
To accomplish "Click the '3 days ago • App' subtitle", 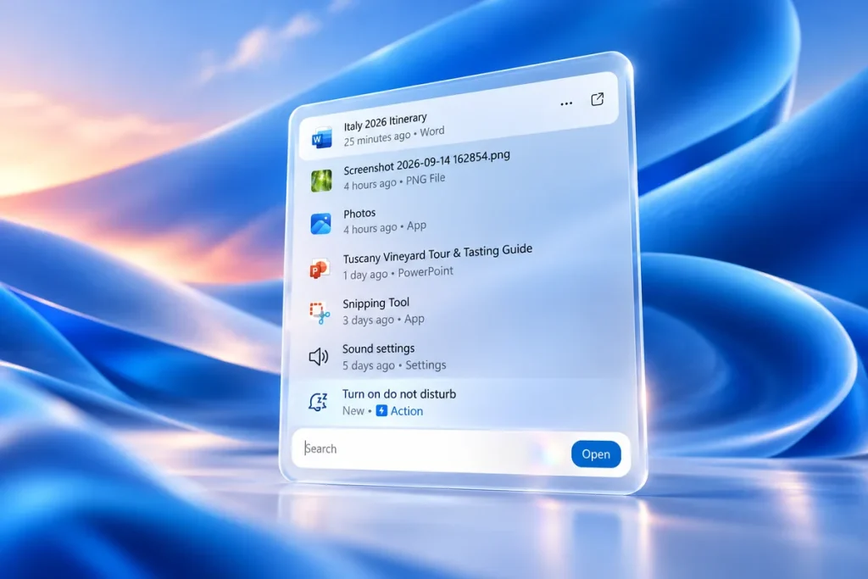I will tap(383, 320).
